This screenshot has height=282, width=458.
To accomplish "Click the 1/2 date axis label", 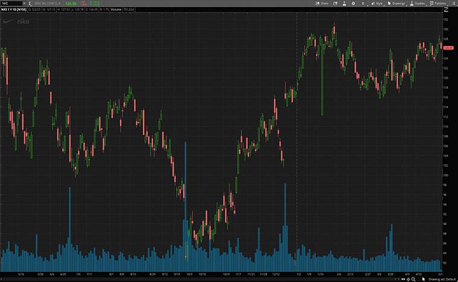I will point(299,274).
